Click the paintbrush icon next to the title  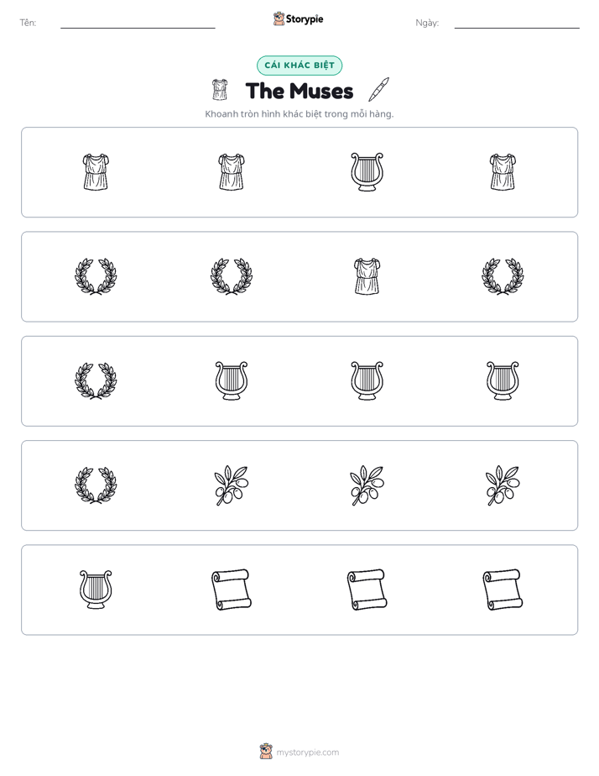click(379, 90)
